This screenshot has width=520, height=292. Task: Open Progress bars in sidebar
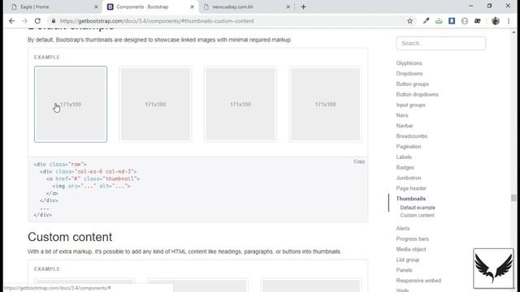pyautogui.click(x=412, y=238)
